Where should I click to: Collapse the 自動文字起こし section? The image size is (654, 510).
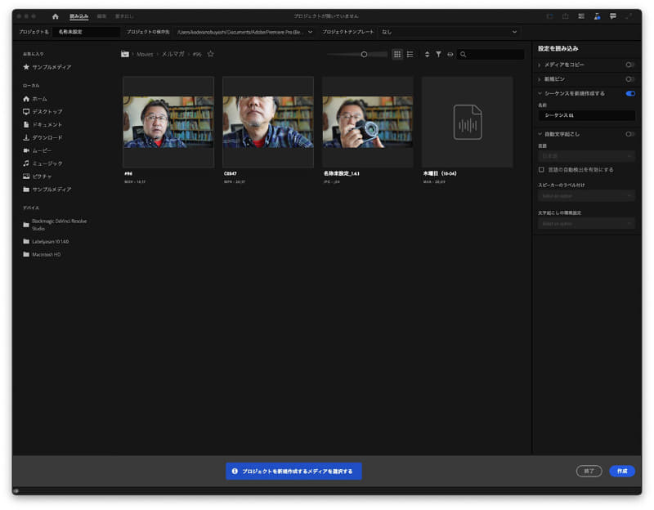(539, 133)
